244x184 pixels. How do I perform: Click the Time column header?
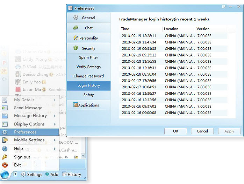(x=125, y=29)
